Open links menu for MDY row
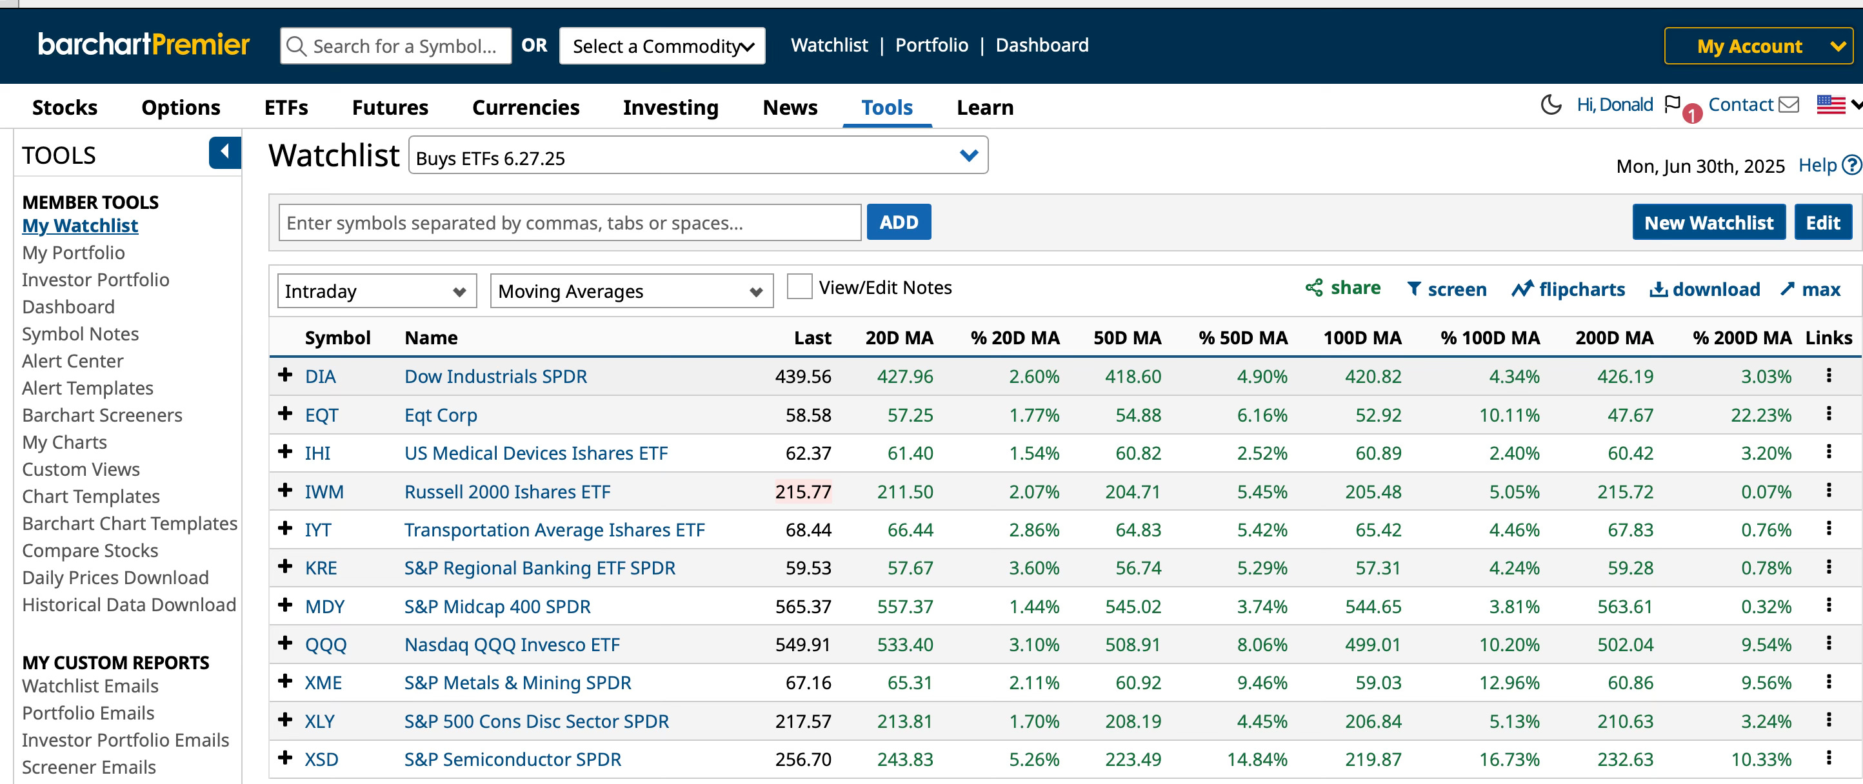This screenshot has height=784, width=1863. tap(1829, 605)
